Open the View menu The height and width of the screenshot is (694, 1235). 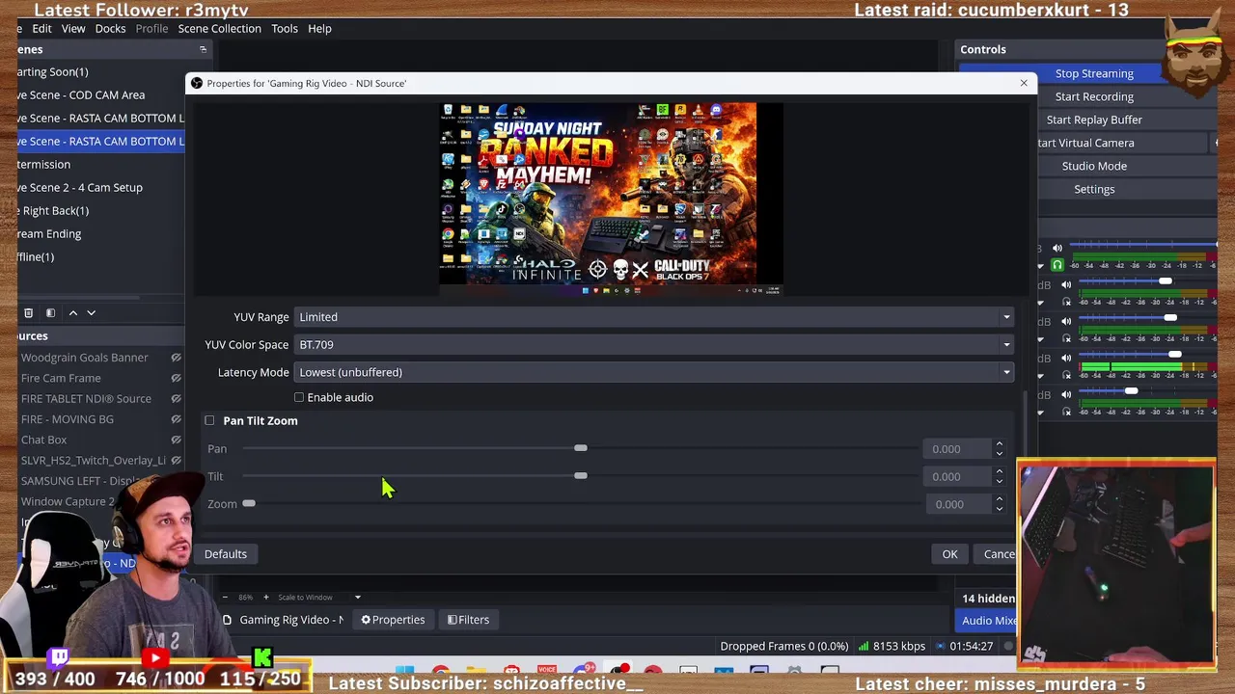click(73, 29)
